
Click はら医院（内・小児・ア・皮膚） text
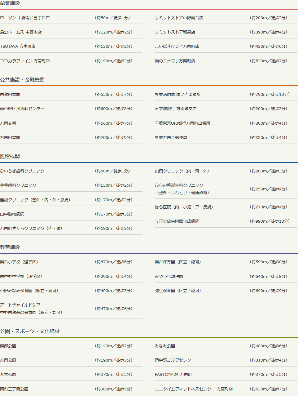pos(184,207)
